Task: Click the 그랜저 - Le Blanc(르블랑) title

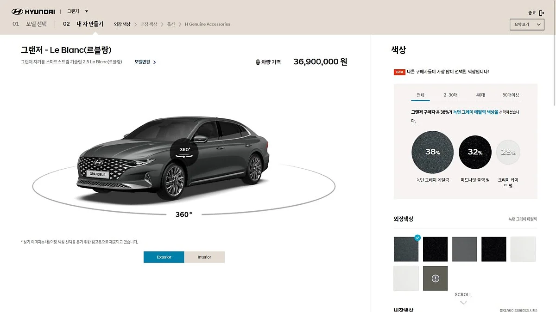Action: [x=66, y=50]
